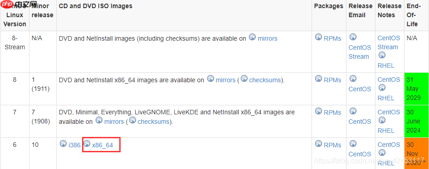The image size is (429, 169).
Task: Open checksums link in version 8 row
Action: point(265,80)
